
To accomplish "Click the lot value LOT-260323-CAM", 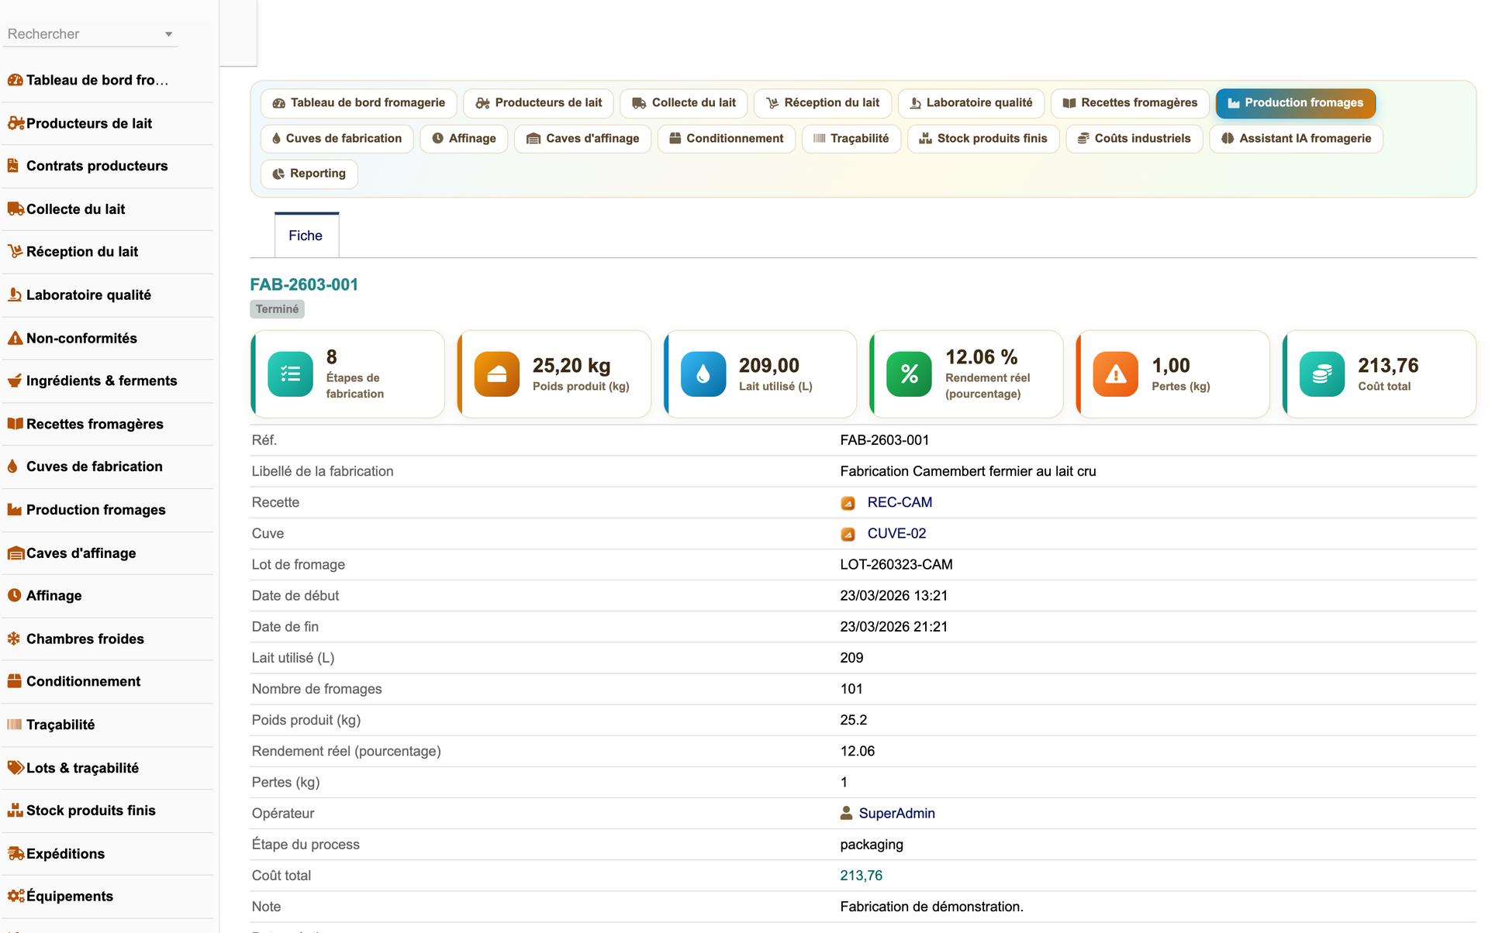I will coord(896,564).
